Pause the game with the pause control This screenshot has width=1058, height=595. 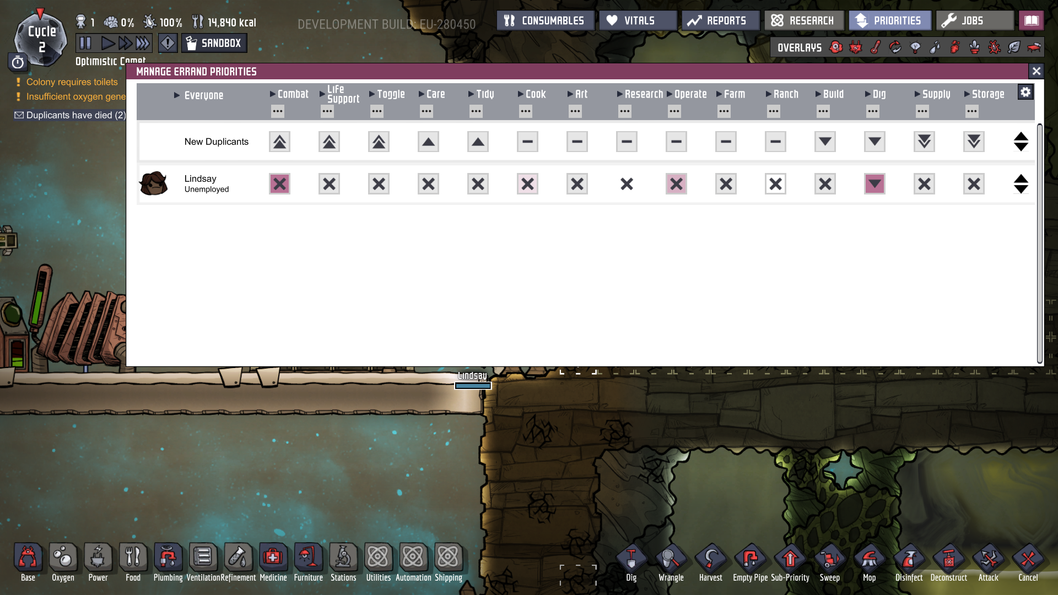click(x=86, y=43)
